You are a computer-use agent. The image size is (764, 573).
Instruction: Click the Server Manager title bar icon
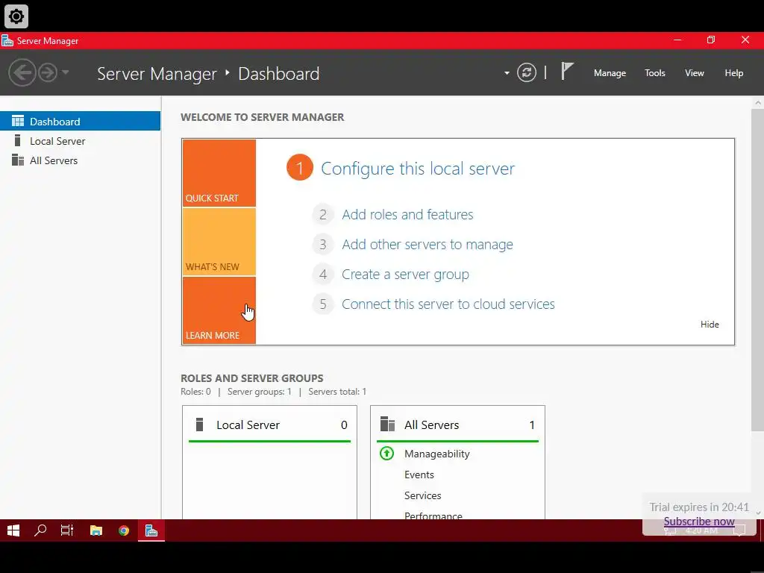pos(7,40)
